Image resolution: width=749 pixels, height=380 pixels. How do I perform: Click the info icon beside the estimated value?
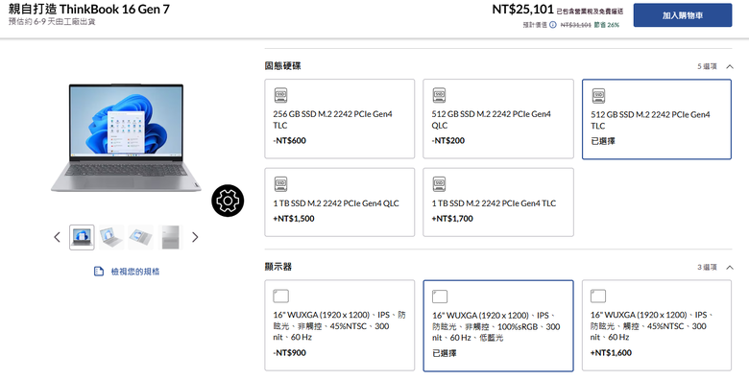553,25
